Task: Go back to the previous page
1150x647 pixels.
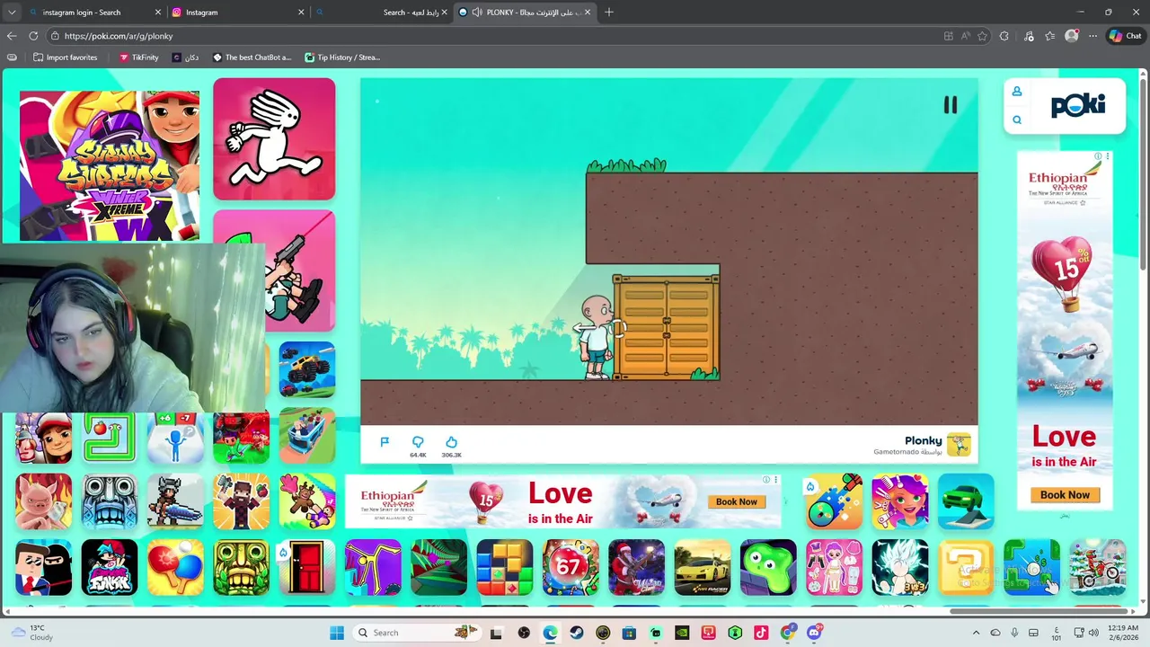Action: pos(12,36)
